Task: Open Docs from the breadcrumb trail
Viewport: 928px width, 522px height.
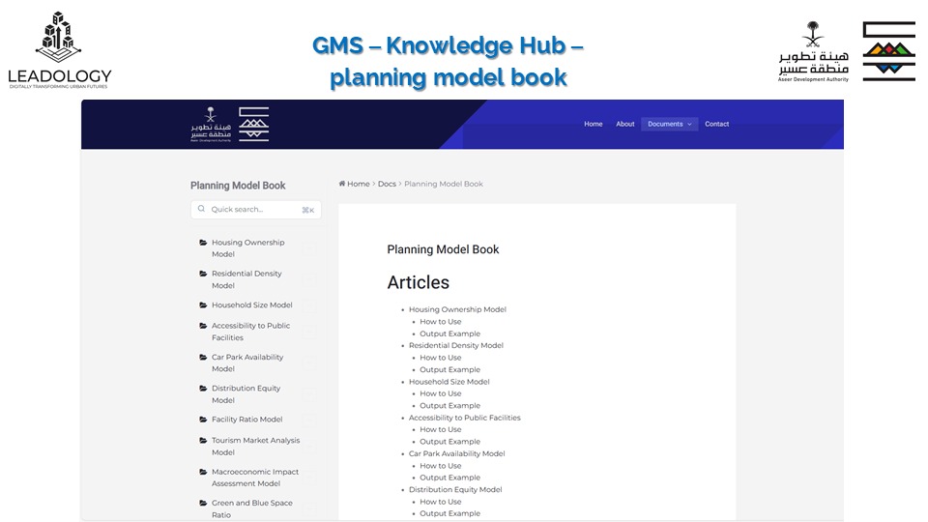Action: click(x=387, y=184)
